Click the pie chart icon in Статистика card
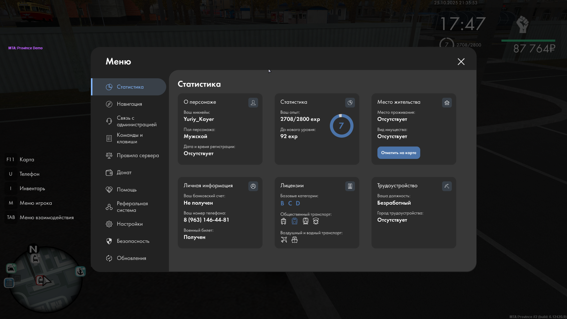The width and height of the screenshot is (567, 319). point(350,102)
